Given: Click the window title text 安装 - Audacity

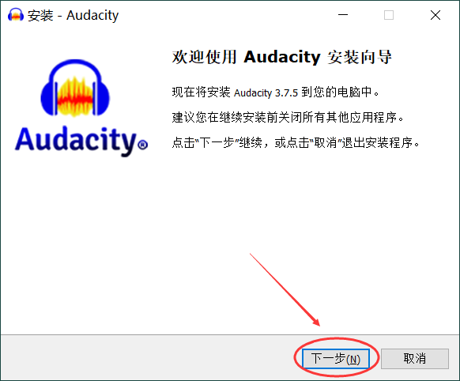Looking at the screenshot, I should point(73,15).
